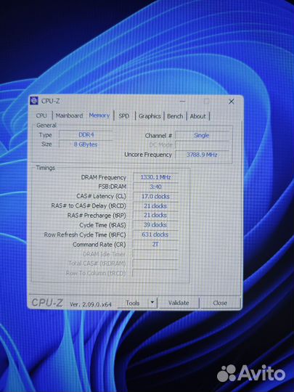Click the Close button at bottom
Image resolution: width=294 pixels, height=392 pixels.
point(220,303)
